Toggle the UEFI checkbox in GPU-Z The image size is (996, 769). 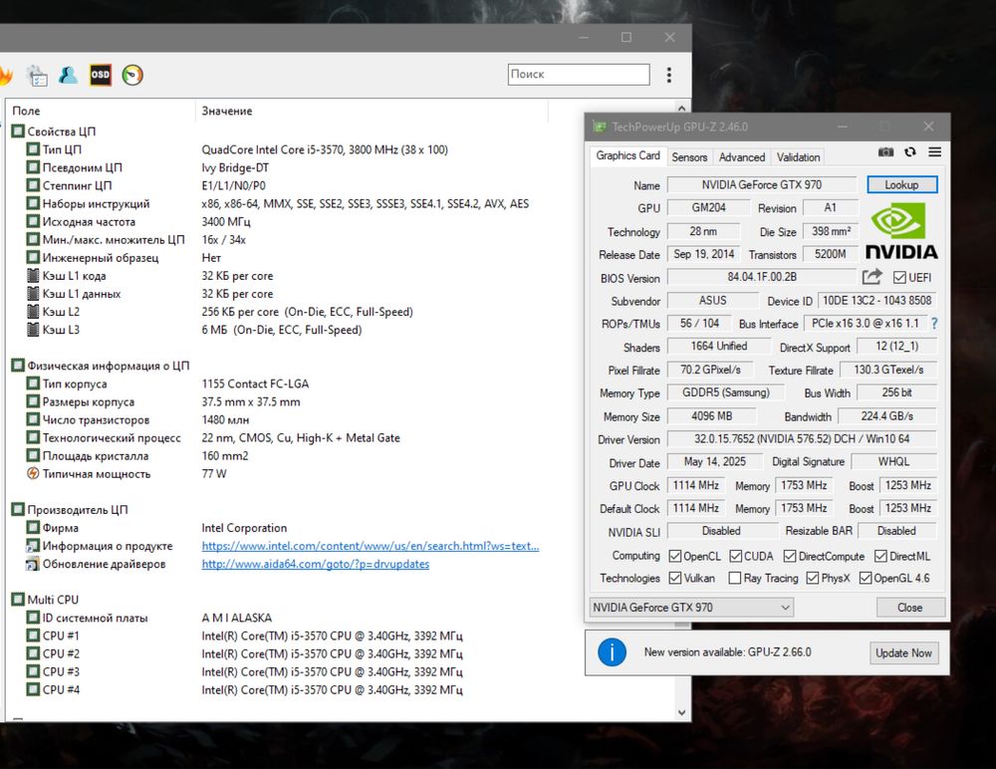click(x=899, y=278)
